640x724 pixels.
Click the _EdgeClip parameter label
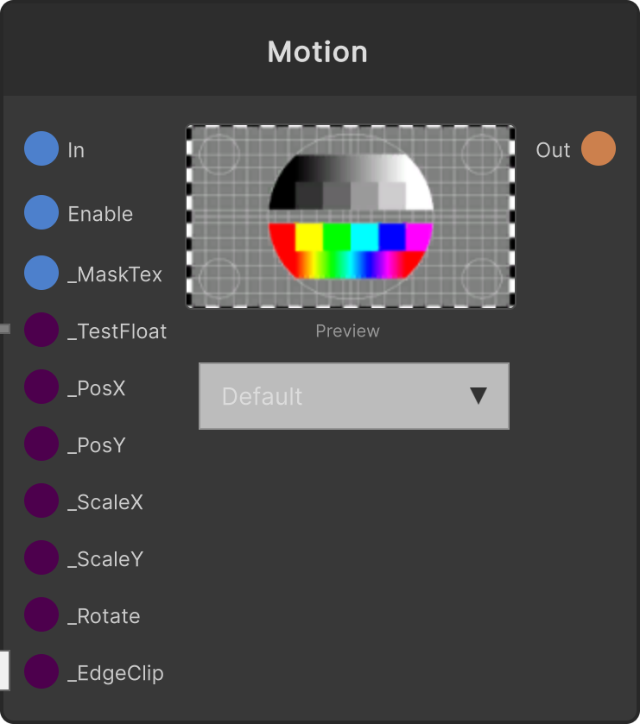[116, 673]
